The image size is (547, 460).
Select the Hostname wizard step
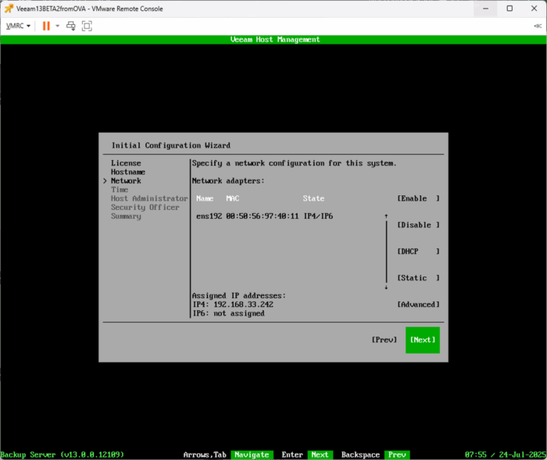pyautogui.click(x=128, y=172)
